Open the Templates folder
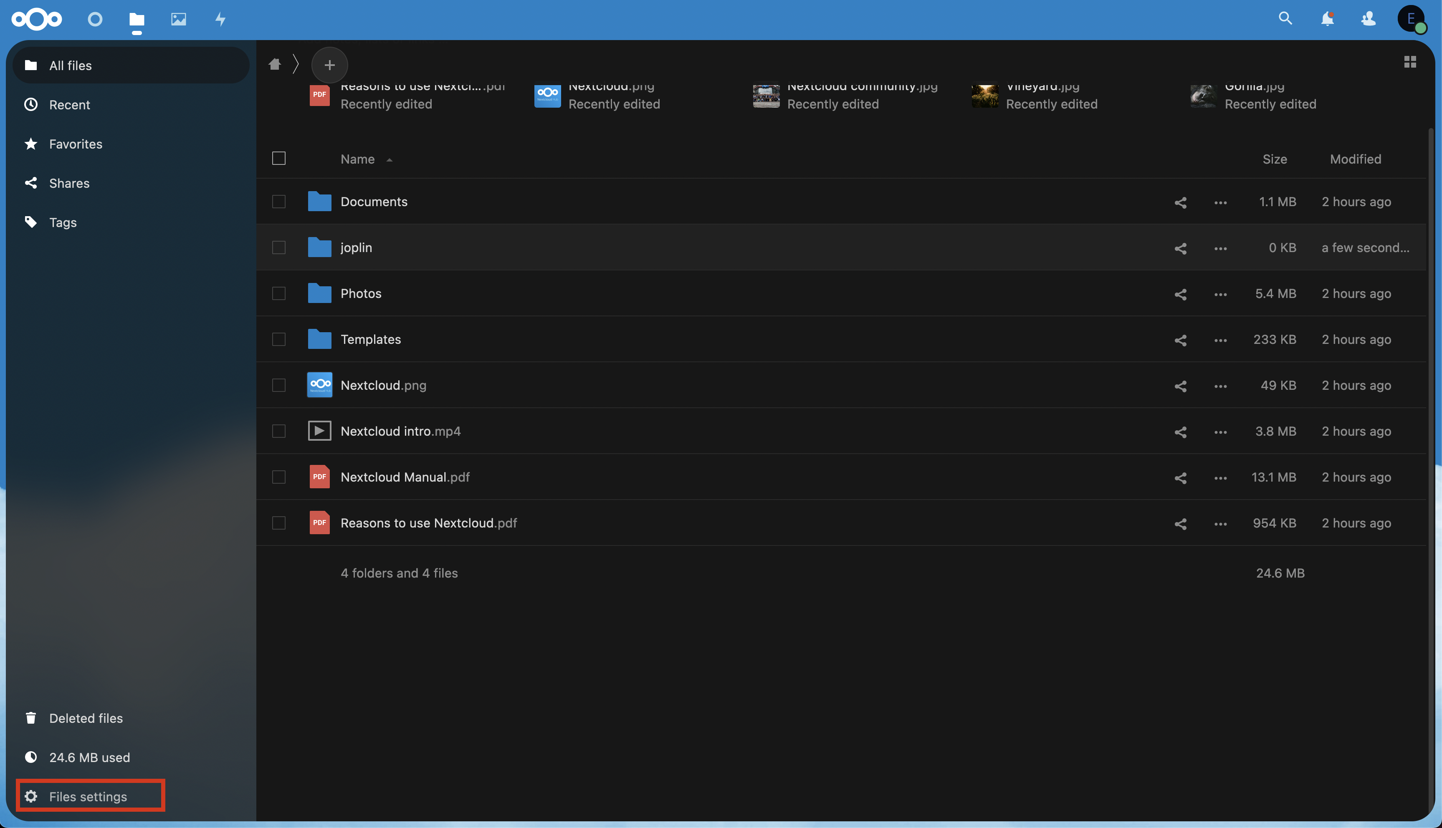 (x=370, y=339)
